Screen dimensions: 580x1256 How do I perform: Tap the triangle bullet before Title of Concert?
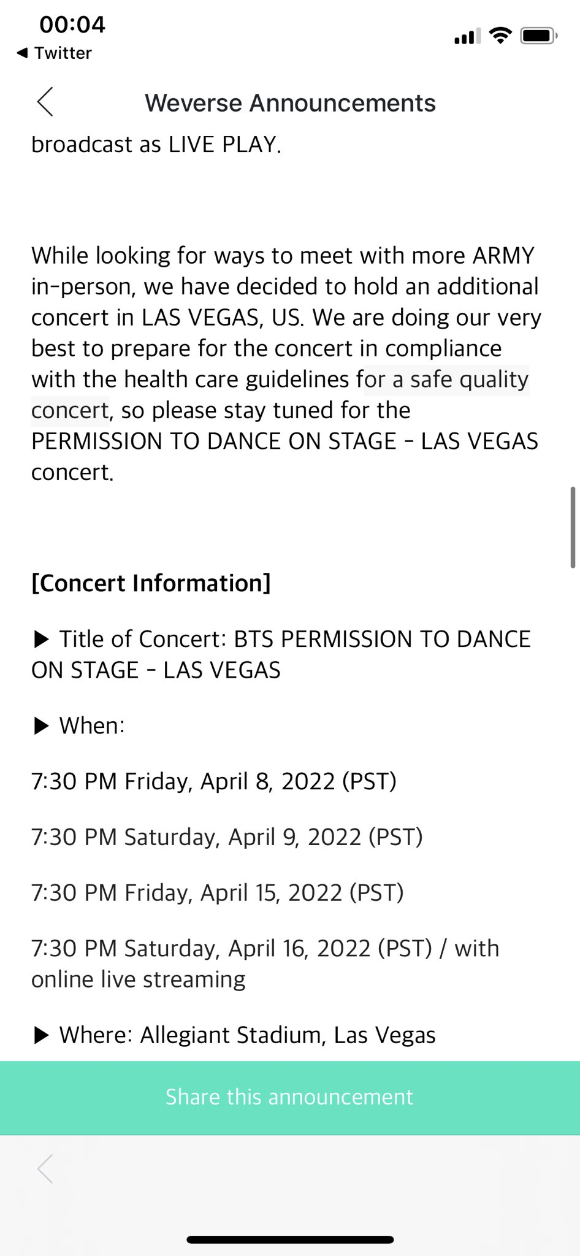coord(41,640)
